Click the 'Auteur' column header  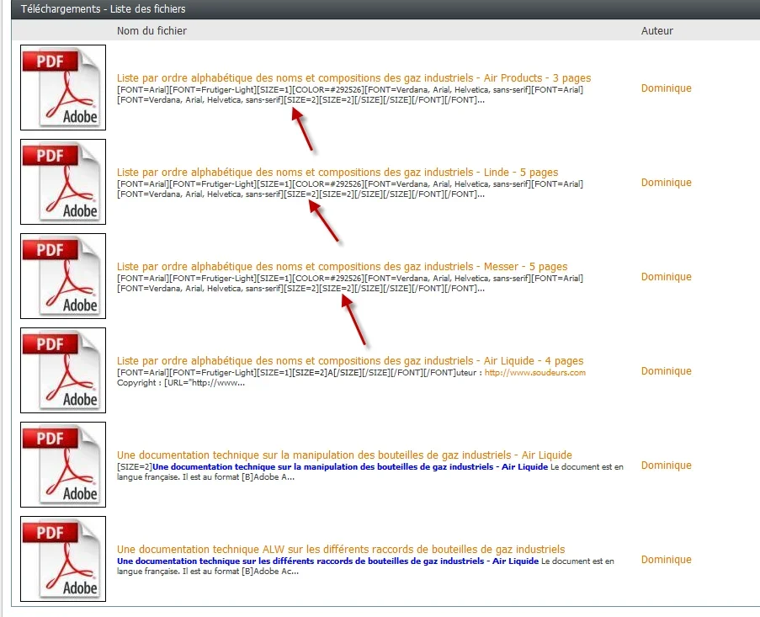point(656,31)
